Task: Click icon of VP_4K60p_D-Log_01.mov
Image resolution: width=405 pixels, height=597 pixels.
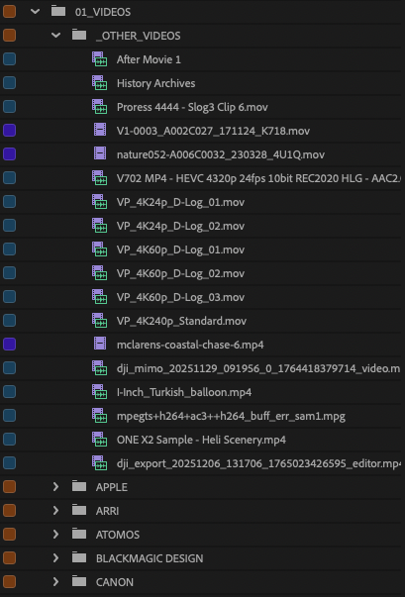Action: click(x=99, y=249)
